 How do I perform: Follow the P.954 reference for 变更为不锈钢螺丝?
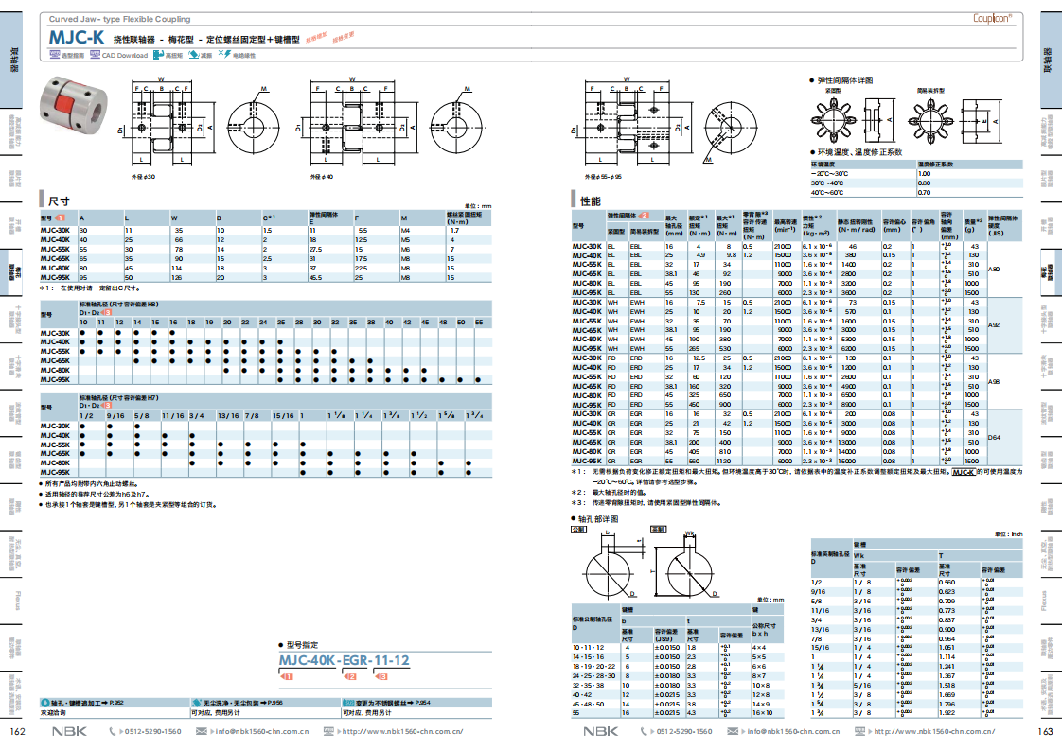pyautogui.click(x=422, y=704)
